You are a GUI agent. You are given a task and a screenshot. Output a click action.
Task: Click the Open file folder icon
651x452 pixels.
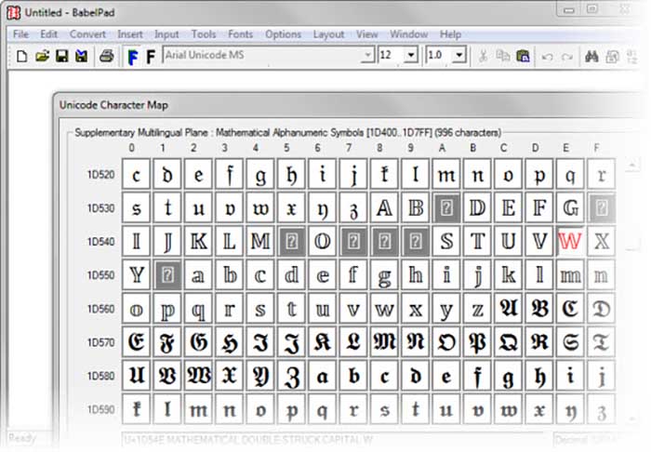[42, 56]
